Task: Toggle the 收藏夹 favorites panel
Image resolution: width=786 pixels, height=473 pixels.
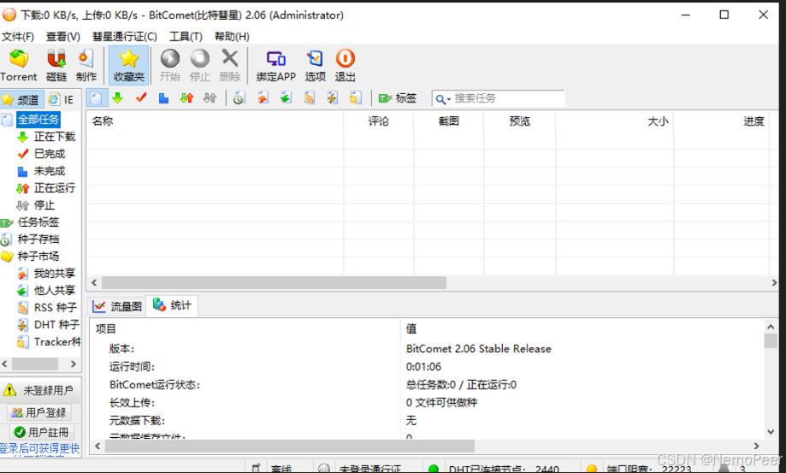Action: pyautogui.click(x=129, y=65)
